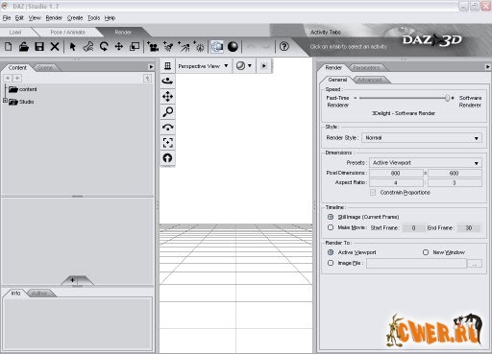Open the Help question mark icon

284,47
